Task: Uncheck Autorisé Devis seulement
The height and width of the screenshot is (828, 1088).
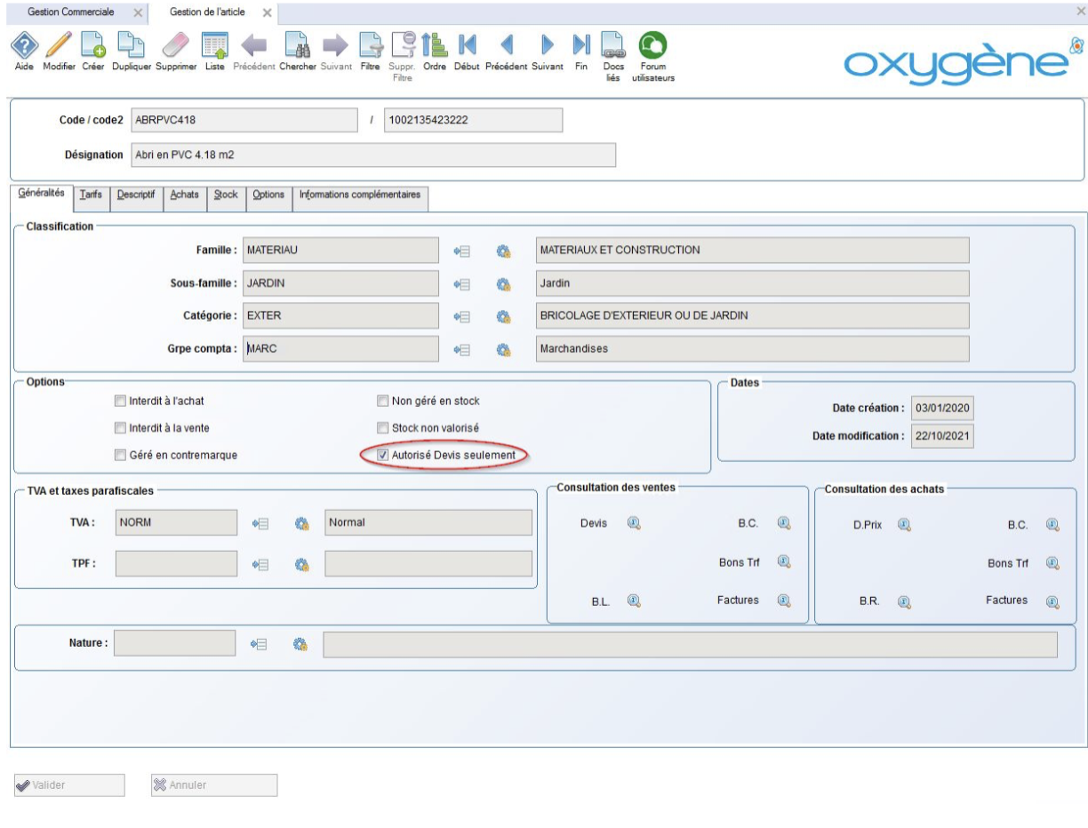Action: pyautogui.click(x=384, y=456)
